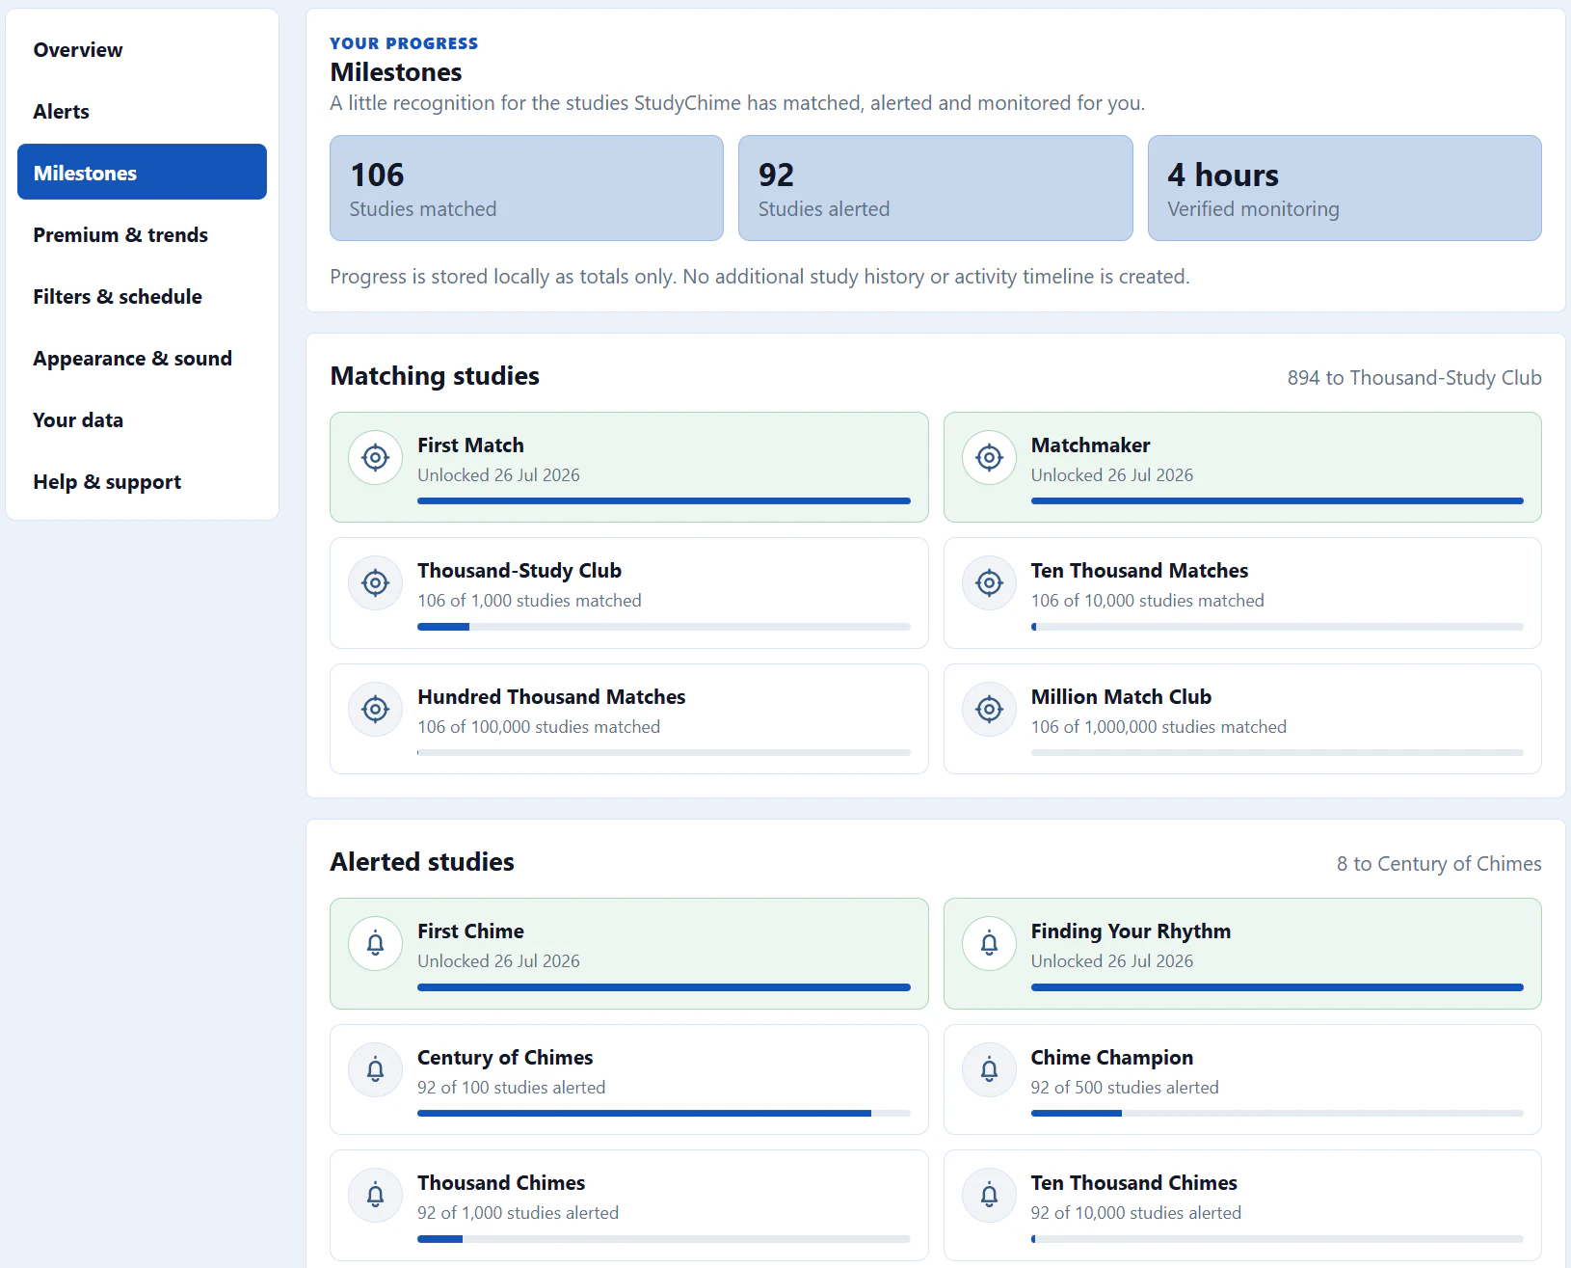Click the Chime Champion progress bar
The image size is (1571, 1268).
pos(1277,1113)
